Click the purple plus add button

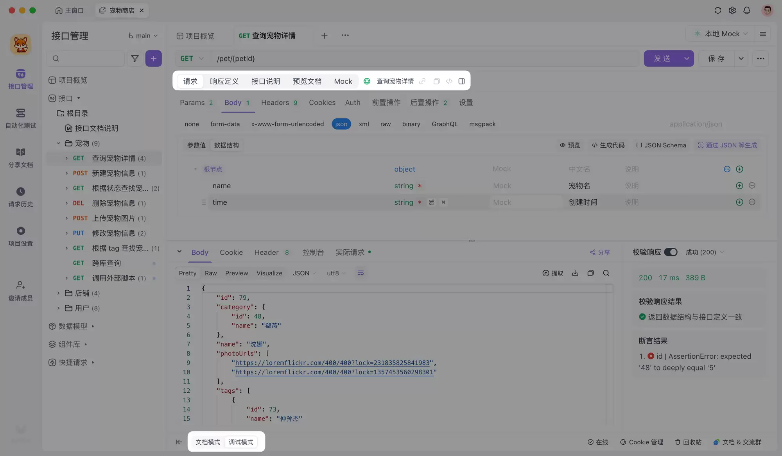click(x=154, y=58)
